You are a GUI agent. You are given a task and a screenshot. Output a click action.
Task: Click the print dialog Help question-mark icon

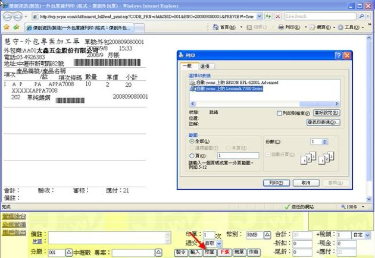click(x=338, y=55)
